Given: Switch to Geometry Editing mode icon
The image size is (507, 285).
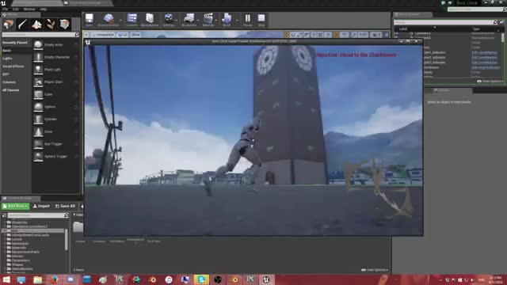Looking at the screenshot, I should (64, 25).
